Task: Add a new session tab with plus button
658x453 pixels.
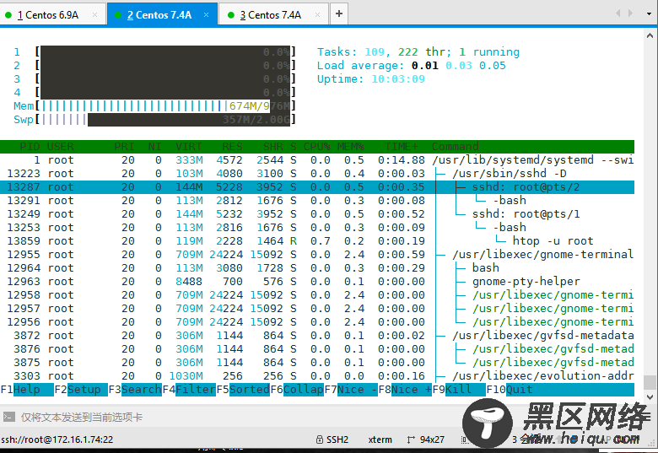Action: pos(339,13)
